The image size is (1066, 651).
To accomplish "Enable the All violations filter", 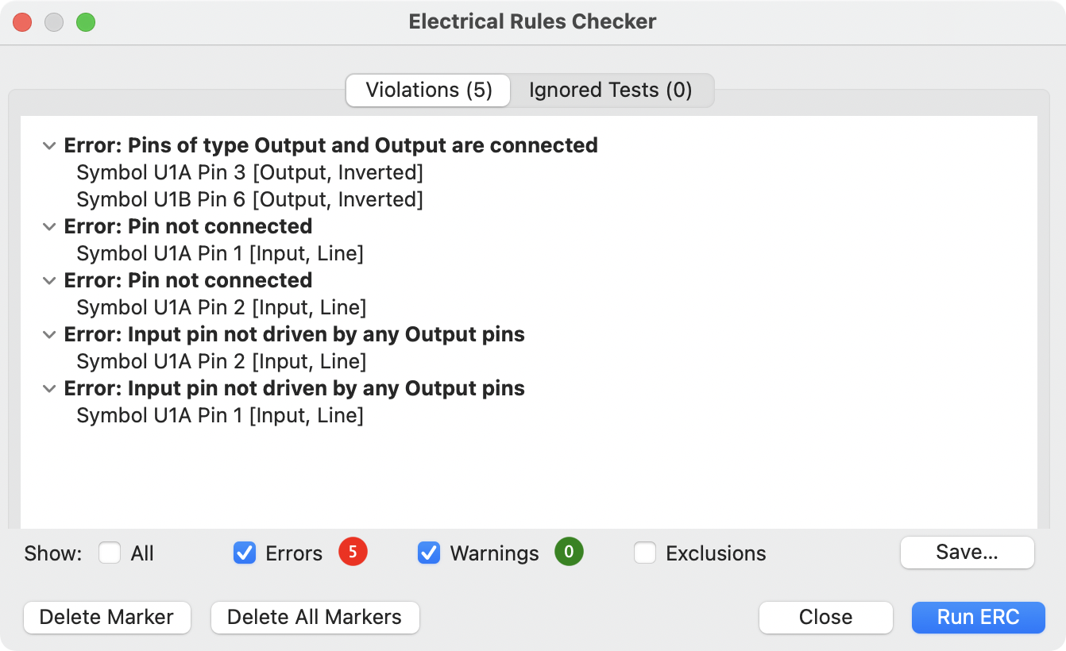I will (110, 553).
